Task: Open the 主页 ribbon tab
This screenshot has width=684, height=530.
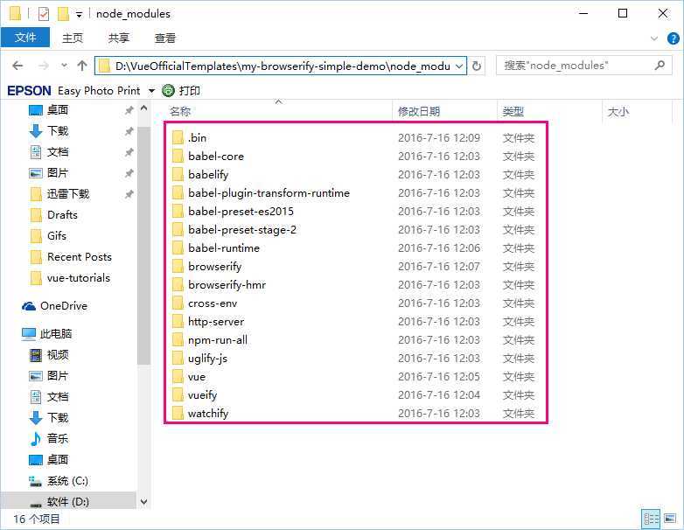Action: 73,38
